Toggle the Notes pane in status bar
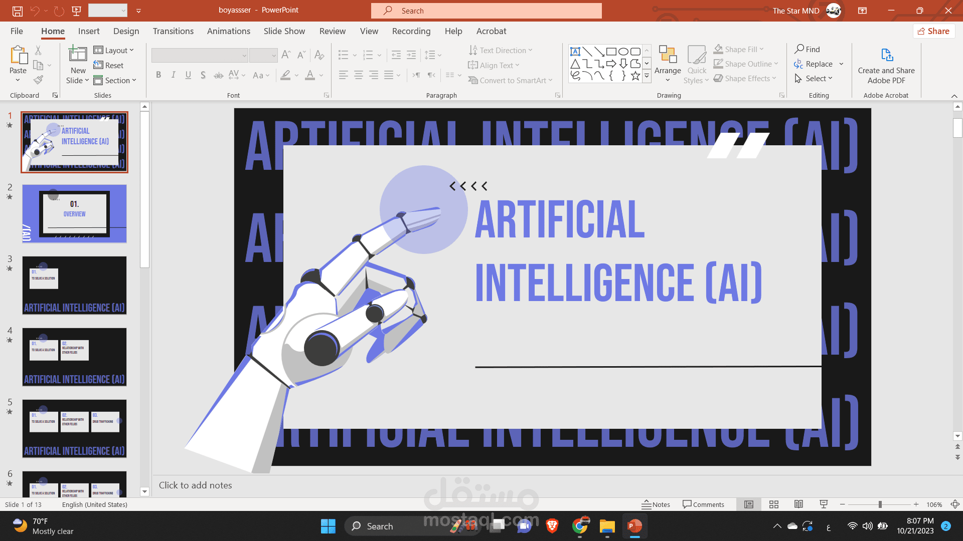This screenshot has height=541, width=963. tap(656, 504)
